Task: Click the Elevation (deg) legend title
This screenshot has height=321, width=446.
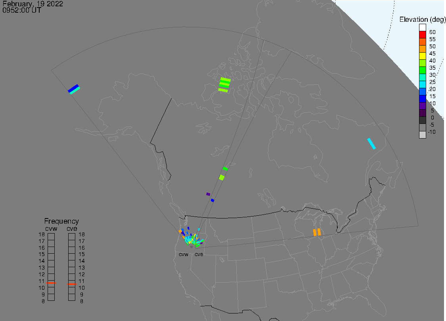Action: point(422,19)
